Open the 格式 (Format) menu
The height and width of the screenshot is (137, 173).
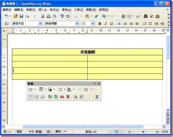[x=54, y=10]
